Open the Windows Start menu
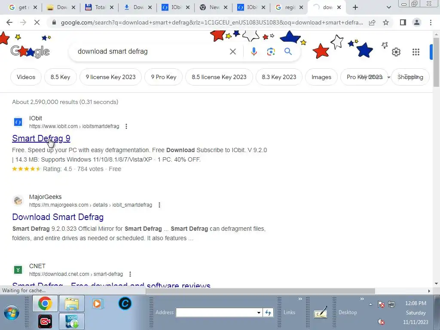This screenshot has height=330, width=440. (x=12, y=312)
